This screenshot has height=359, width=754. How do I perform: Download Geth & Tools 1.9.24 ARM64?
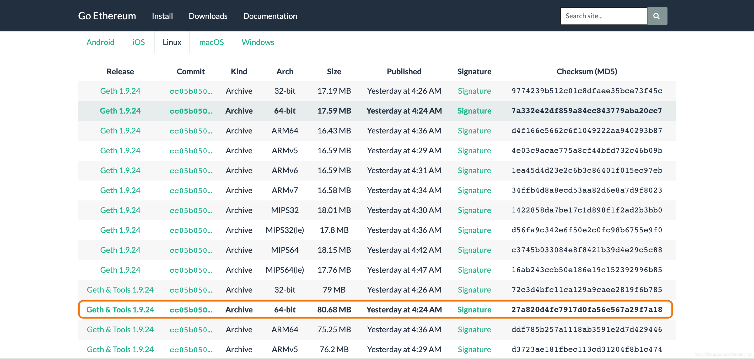120,329
